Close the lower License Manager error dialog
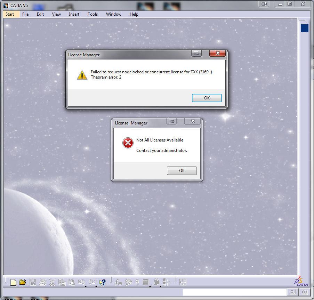Viewport: 314px width, 300px height. point(193,121)
